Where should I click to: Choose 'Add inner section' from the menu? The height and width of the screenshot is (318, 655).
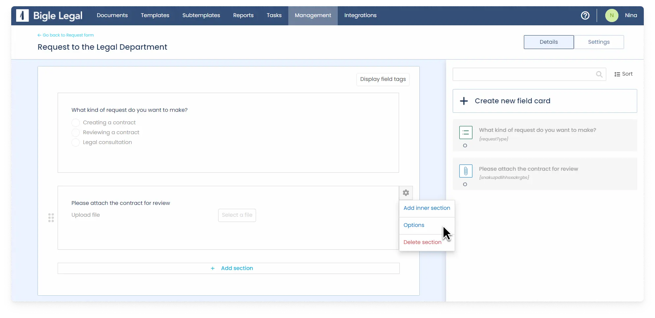[426, 208]
